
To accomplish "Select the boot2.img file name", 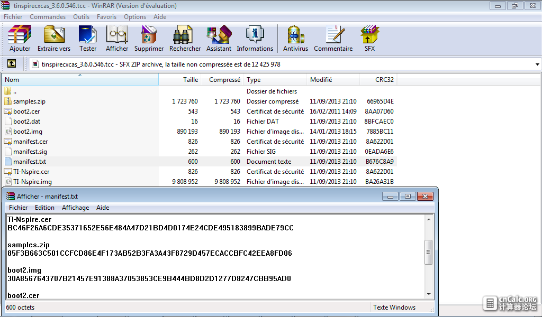I will (x=28, y=131).
